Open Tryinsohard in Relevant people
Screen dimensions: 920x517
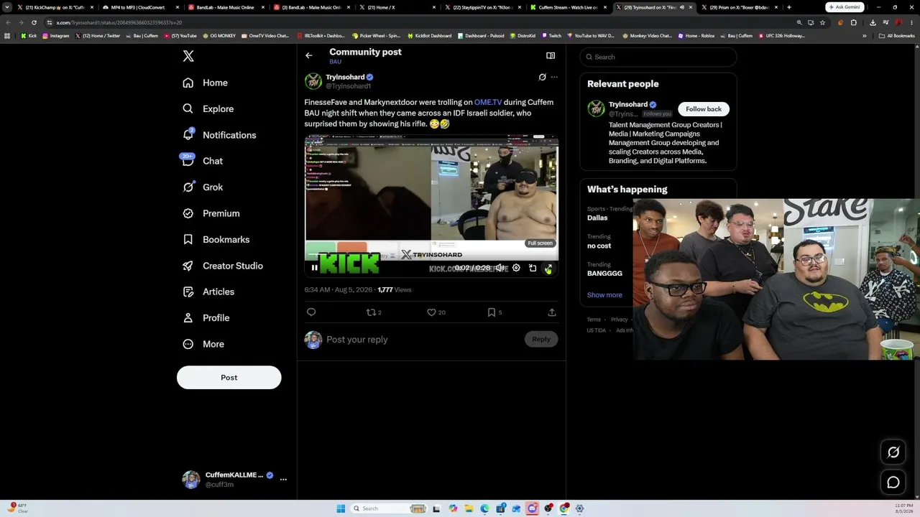click(x=628, y=105)
